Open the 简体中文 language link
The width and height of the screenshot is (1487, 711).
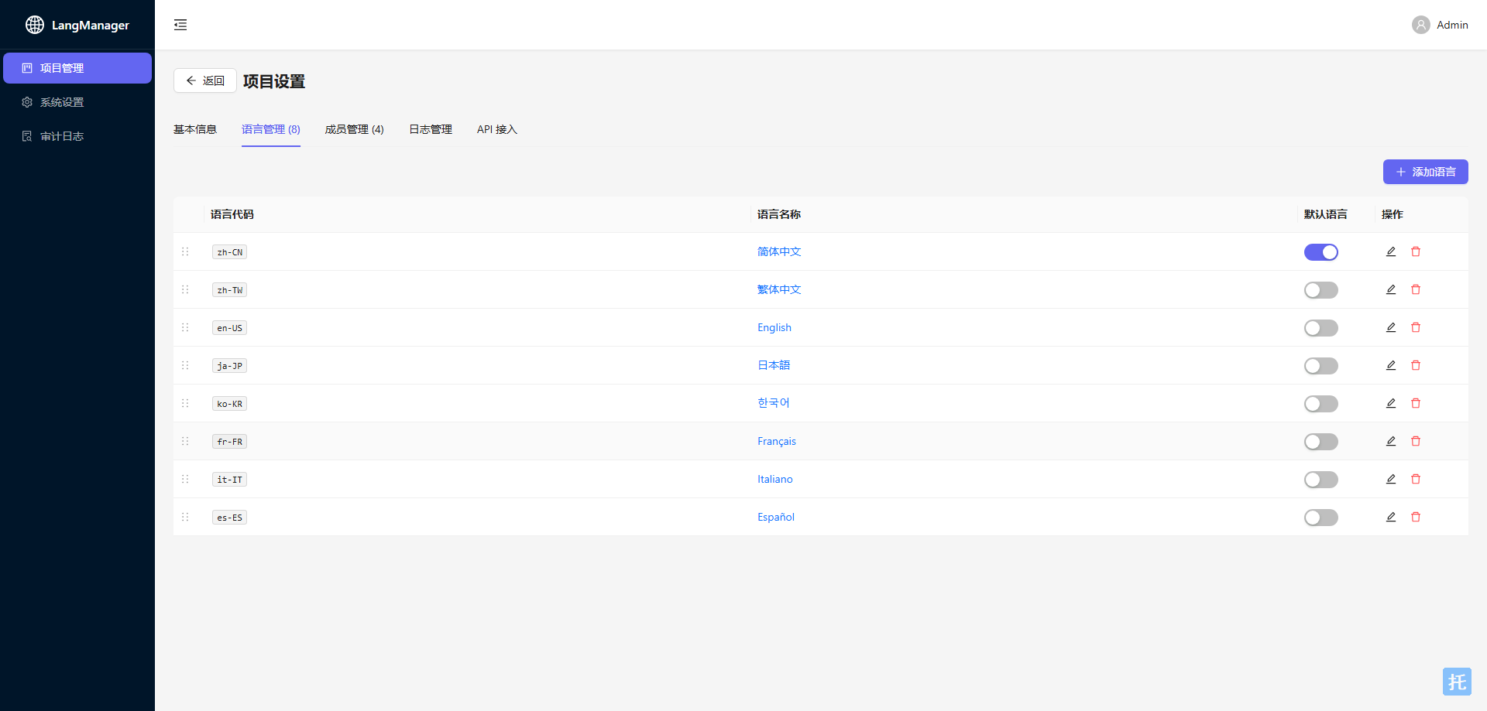779,251
